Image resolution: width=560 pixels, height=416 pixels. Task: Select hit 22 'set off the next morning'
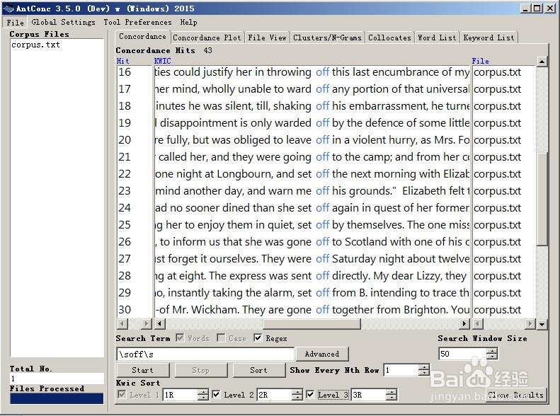pos(312,174)
